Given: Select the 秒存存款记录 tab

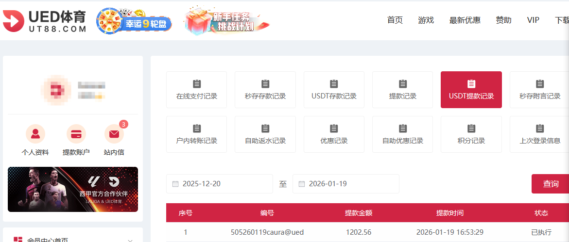Looking at the screenshot, I should coord(265,90).
